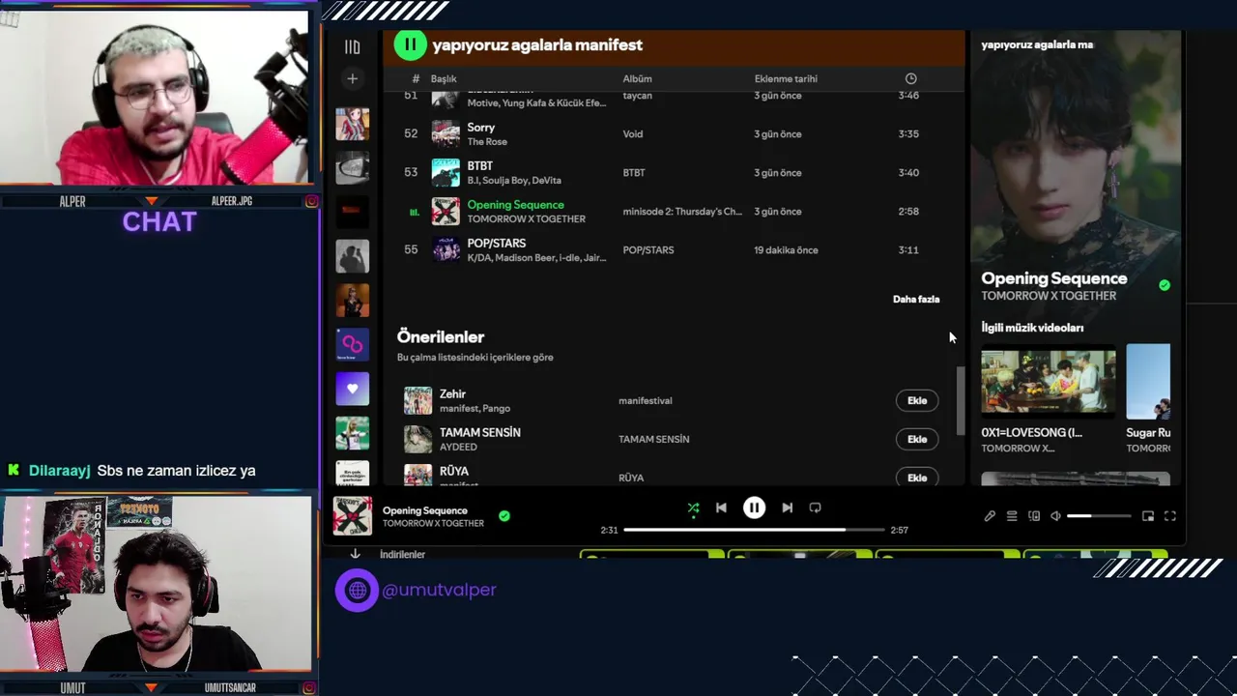Click the BTBT album cover thumbnail

point(446,172)
